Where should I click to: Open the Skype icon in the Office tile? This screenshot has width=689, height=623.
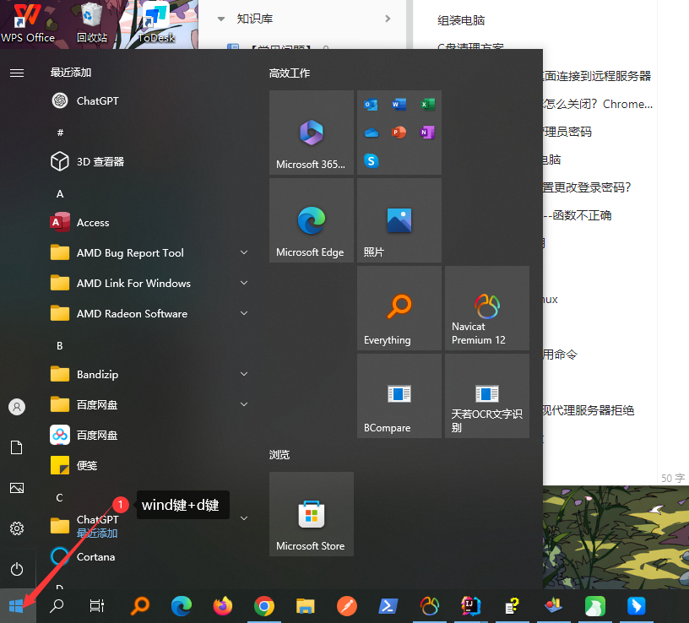pos(372,160)
